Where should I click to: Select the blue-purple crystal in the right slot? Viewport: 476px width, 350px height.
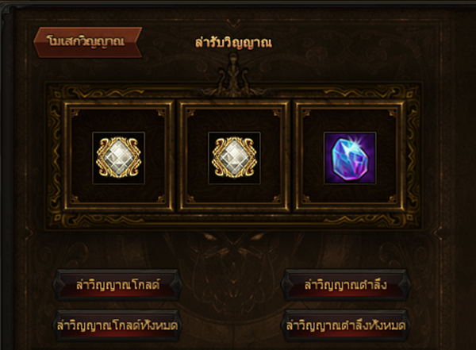click(x=350, y=158)
